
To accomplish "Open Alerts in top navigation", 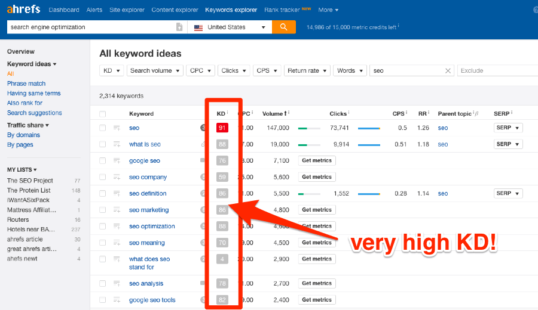I will click(94, 10).
